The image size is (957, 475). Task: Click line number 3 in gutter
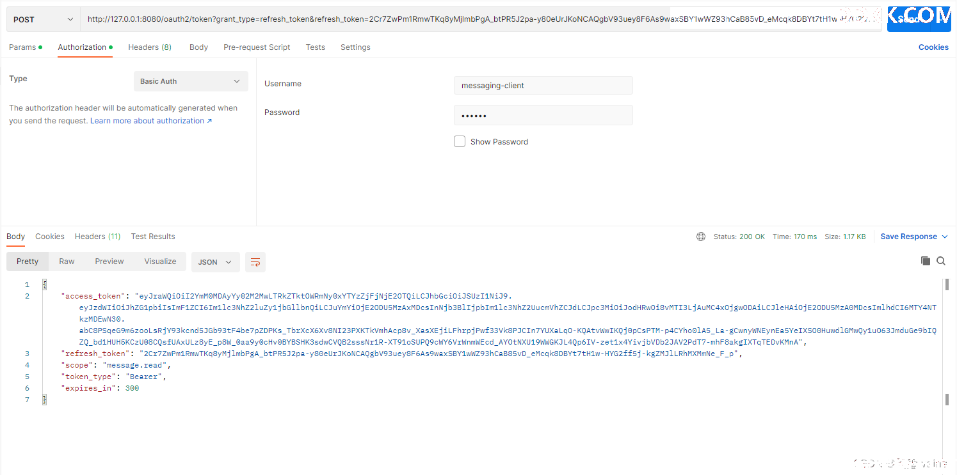pyautogui.click(x=27, y=354)
